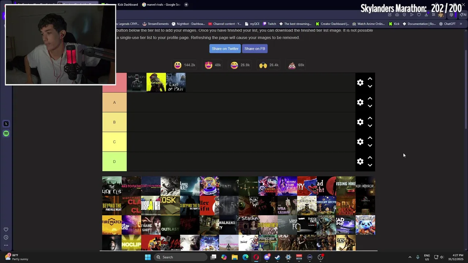Pick the Firewatch game thumbnail
Screen dimensions: 468x263
pyautogui.click(x=112, y=225)
